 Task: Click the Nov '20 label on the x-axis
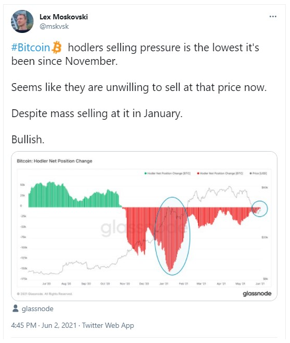(x=125, y=284)
